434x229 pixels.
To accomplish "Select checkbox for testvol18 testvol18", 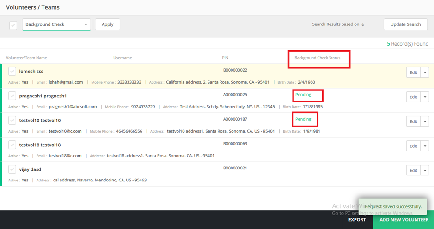I will click(x=12, y=145).
